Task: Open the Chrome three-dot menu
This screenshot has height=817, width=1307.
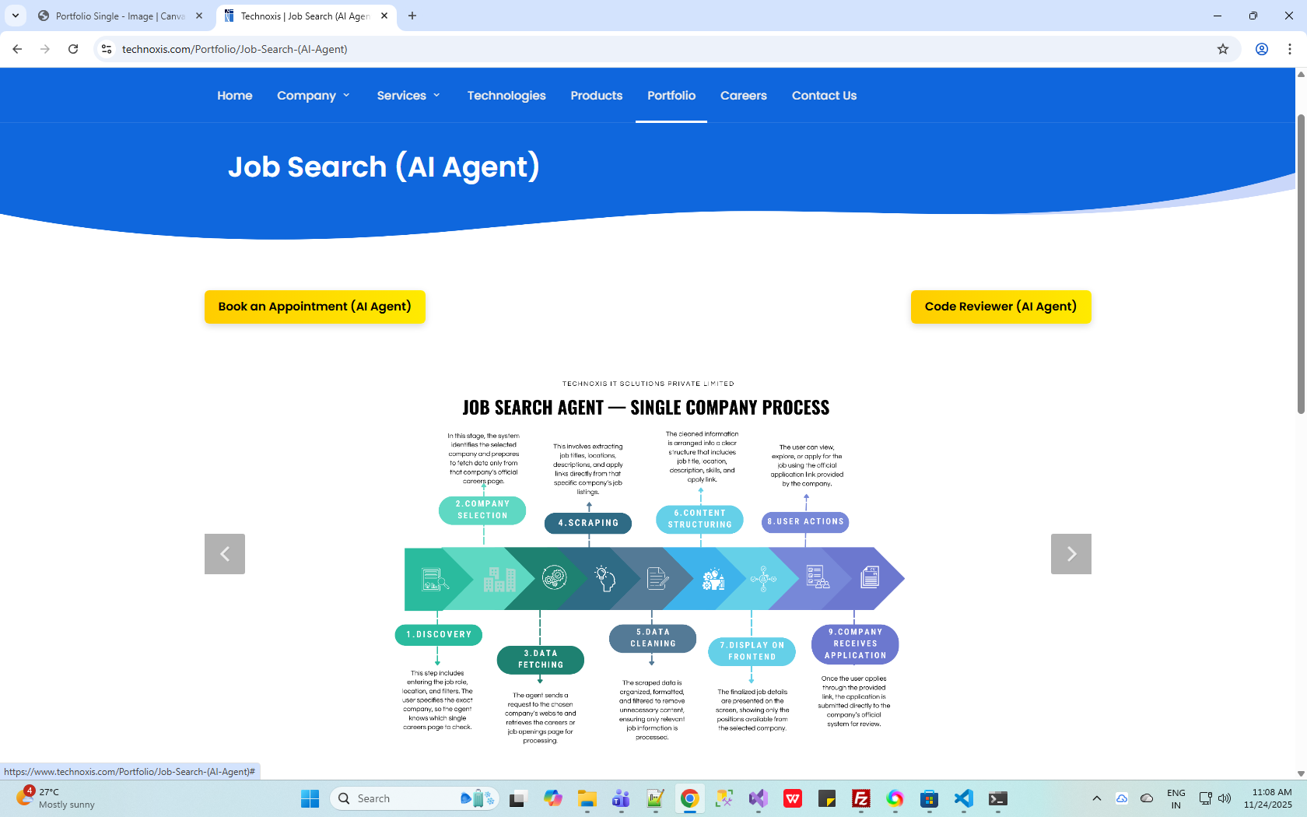Action: tap(1290, 49)
